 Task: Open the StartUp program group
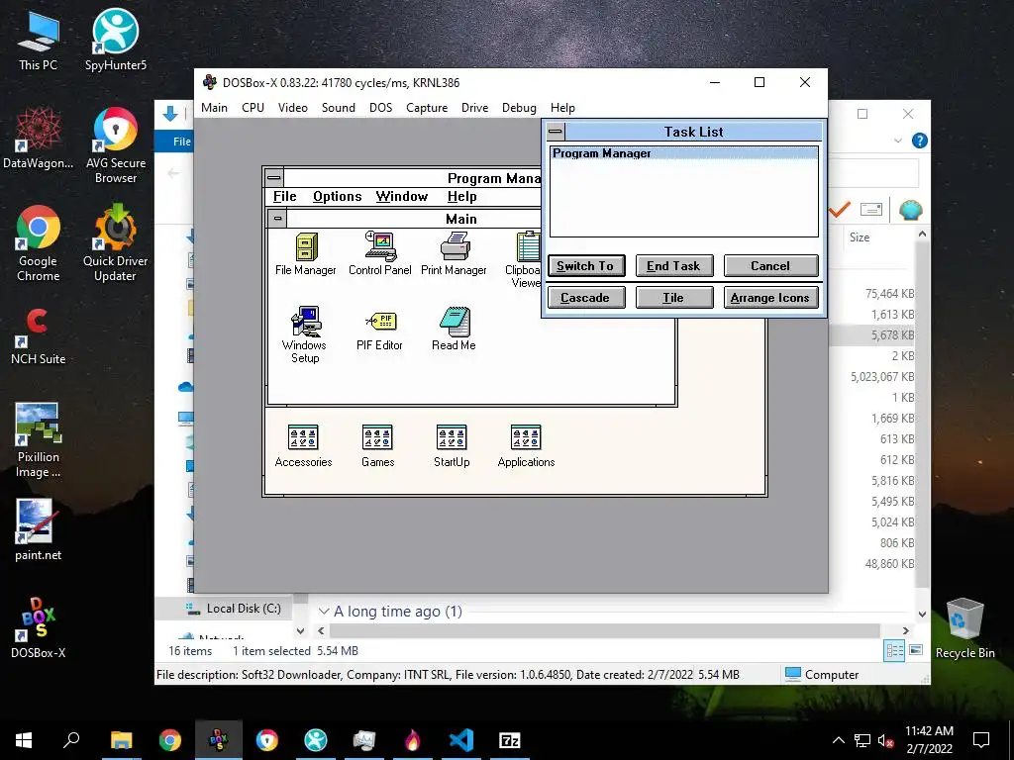tap(452, 445)
